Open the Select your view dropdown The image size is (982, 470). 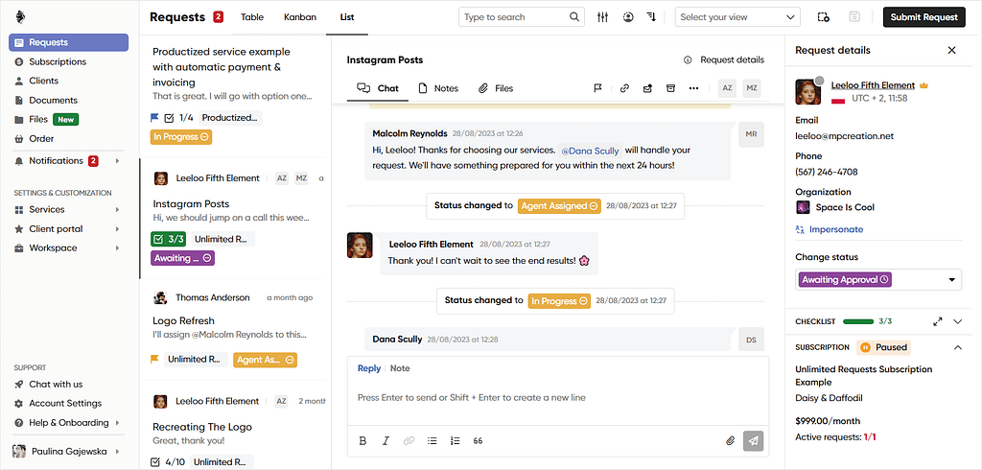(737, 17)
